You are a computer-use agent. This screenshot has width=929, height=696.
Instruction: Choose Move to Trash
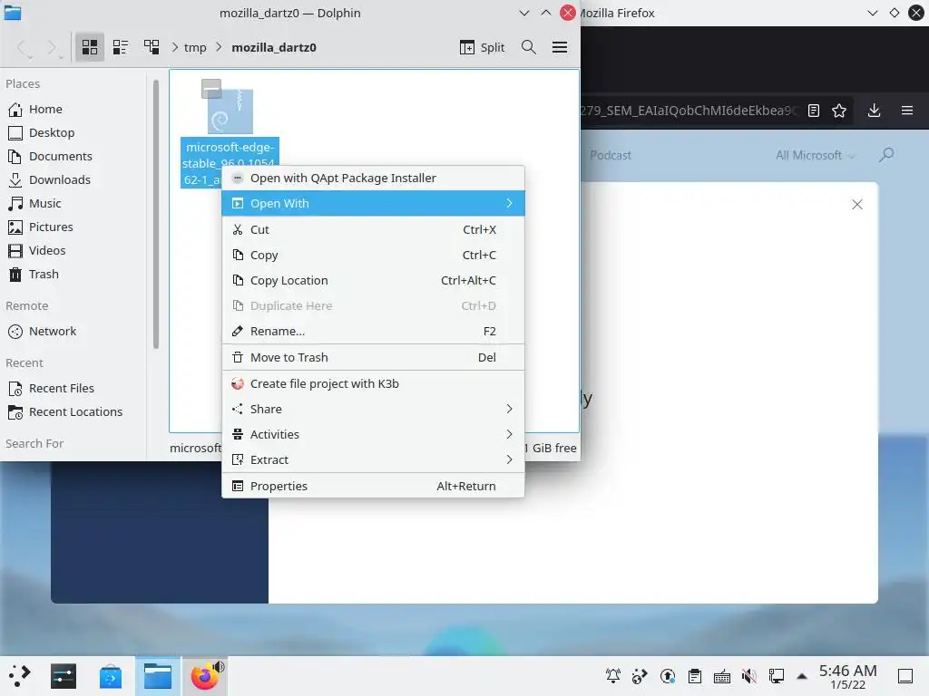373,357
